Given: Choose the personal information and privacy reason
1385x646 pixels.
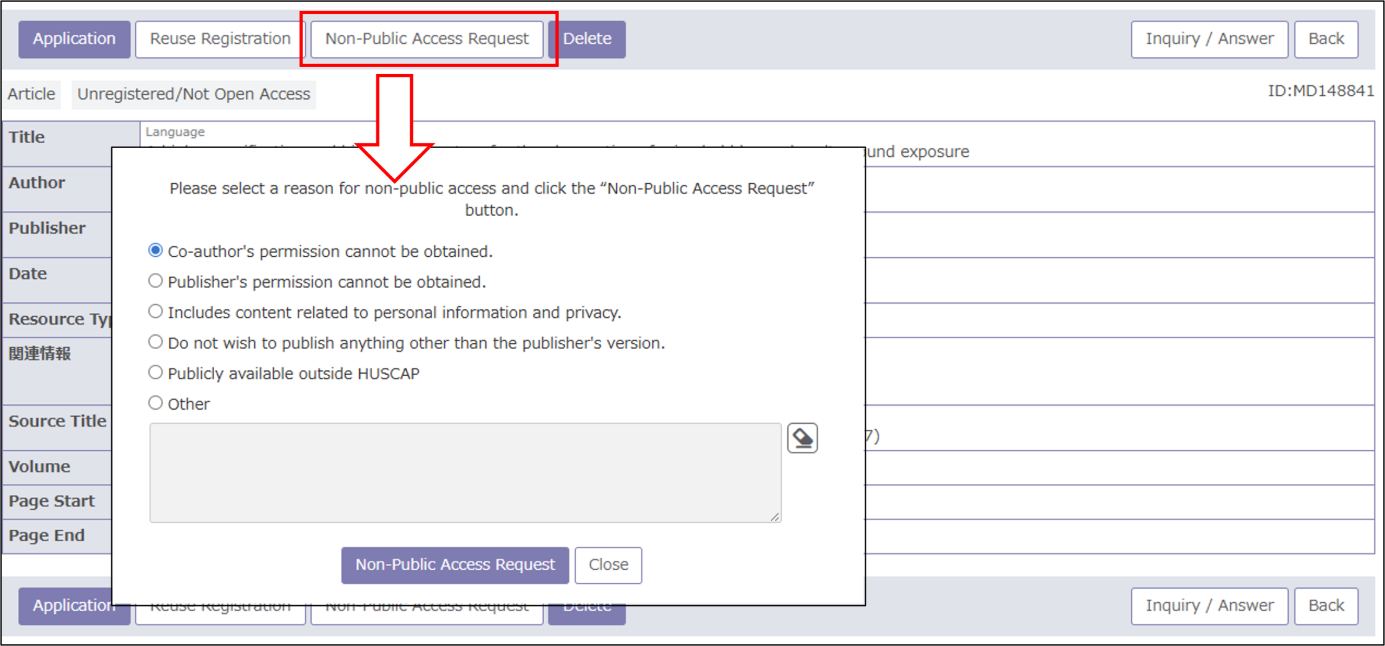Looking at the screenshot, I should (x=155, y=311).
